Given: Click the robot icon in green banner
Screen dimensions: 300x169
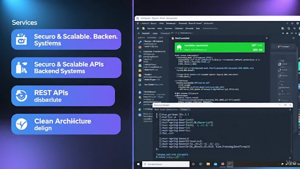Looking at the screenshot, I should coord(179,47).
